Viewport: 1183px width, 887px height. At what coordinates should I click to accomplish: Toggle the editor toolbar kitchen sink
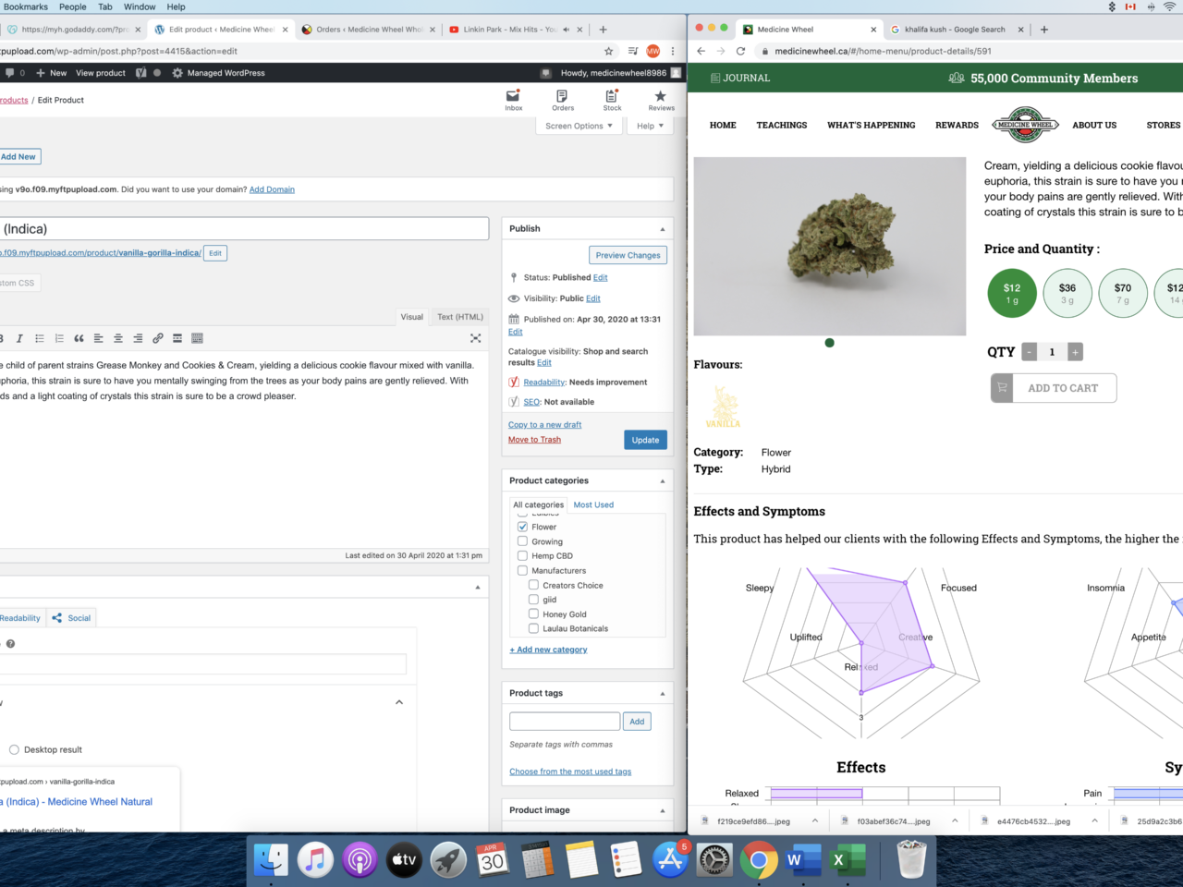[197, 339]
